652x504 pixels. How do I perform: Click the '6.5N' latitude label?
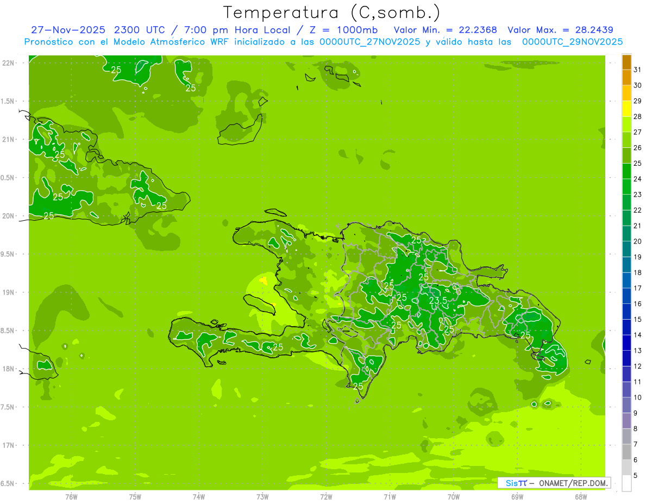tap(8, 483)
